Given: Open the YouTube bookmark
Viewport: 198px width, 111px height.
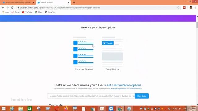Looking at the screenshot, I should [27, 12].
